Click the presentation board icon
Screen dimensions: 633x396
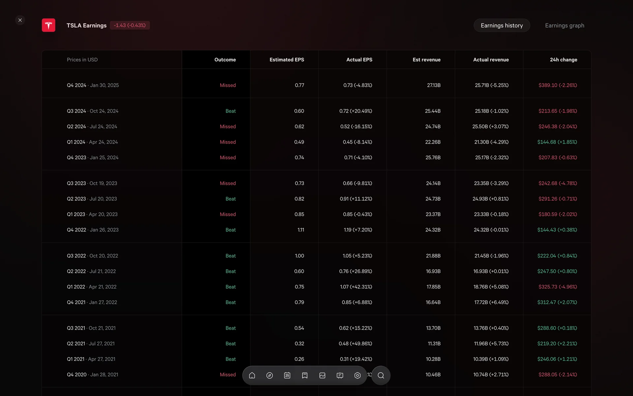(x=340, y=375)
